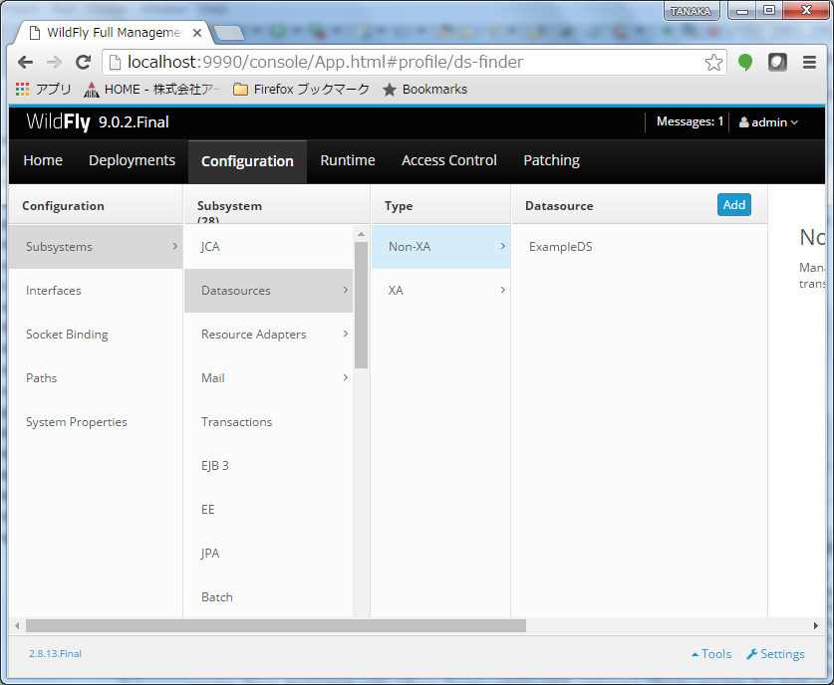Open the Messages: 1 notification link
This screenshot has height=685, width=834.
pyautogui.click(x=690, y=122)
